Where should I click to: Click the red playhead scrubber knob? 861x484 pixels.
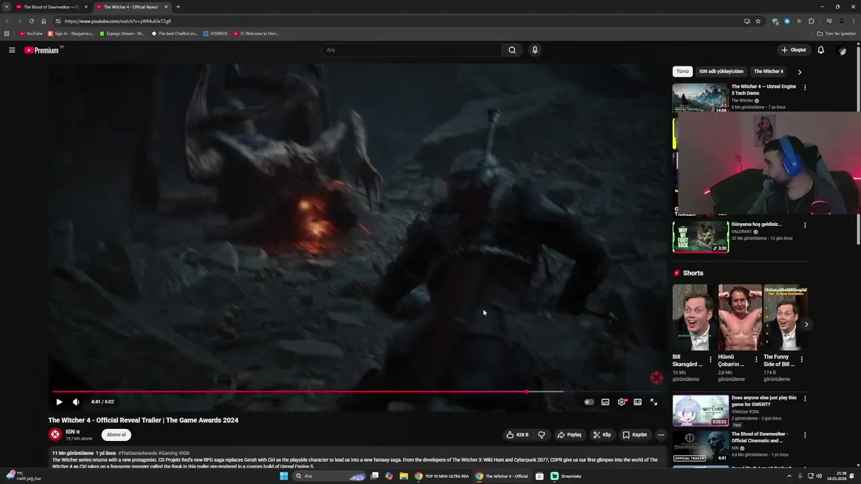(x=527, y=391)
